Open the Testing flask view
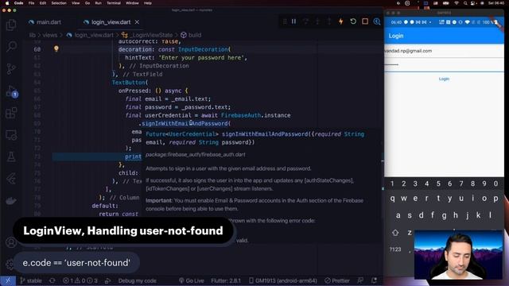 [x=11, y=157]
